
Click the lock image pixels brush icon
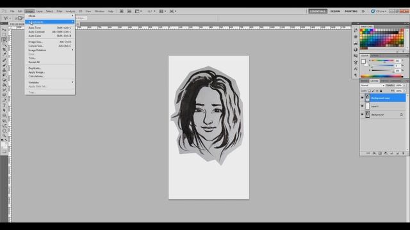pyautogui.click(x=373, y=91)
